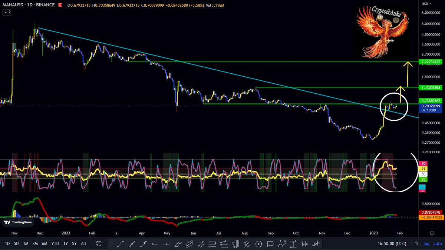Image resolution: width=445 pixels, height=250 pixels.
Task: Toggle logarithmic price scale
Action: 426,244
